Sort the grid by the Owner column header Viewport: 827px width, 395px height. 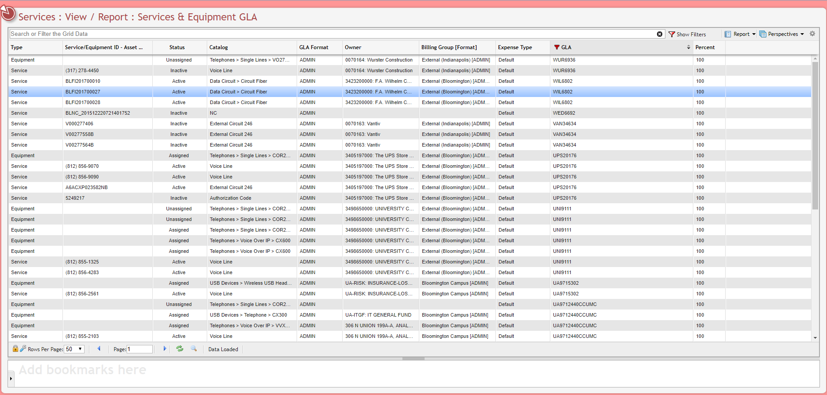353,47
